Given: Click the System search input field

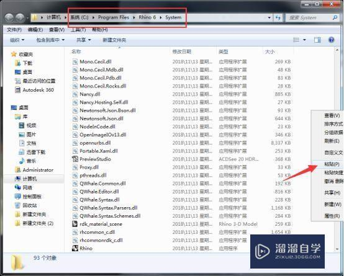Looking at the screenshot, I should pos(309,17).
